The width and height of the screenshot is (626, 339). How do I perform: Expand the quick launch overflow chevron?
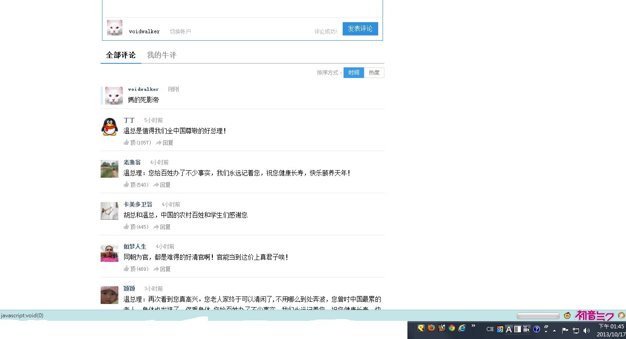(473, 326)
